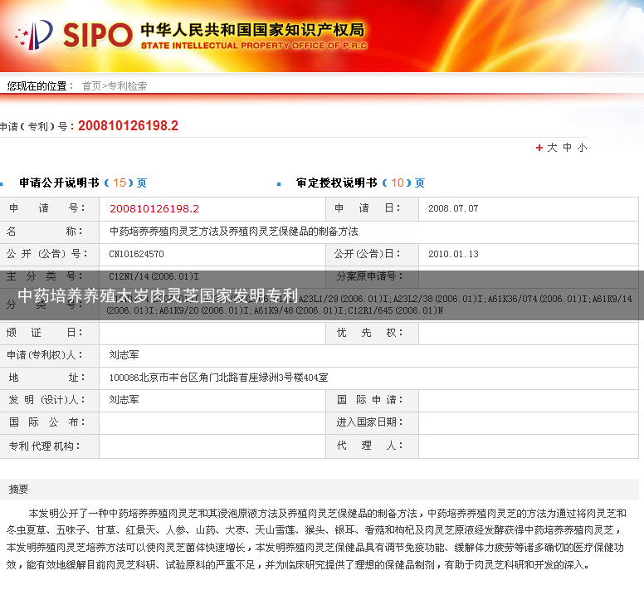Click the 代理人 label
The width and height of the screenshot is (644, 590).
click(x=369, y=445)
